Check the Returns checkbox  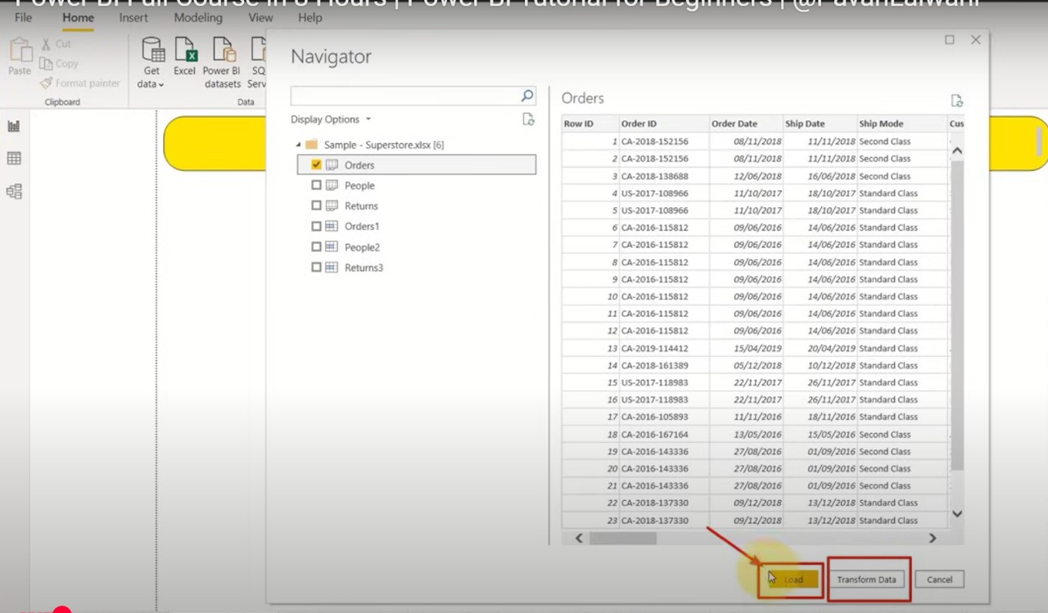point(317,205)
